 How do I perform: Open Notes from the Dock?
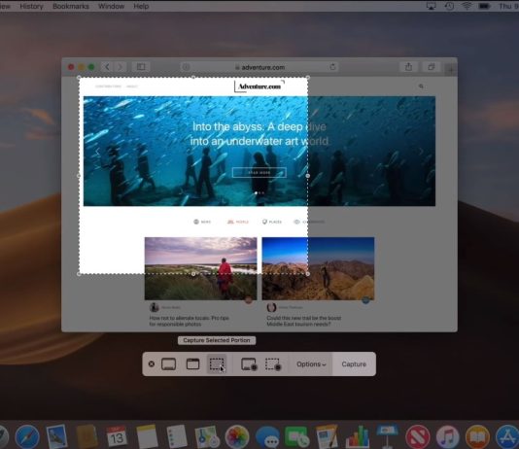pos(147,436)
